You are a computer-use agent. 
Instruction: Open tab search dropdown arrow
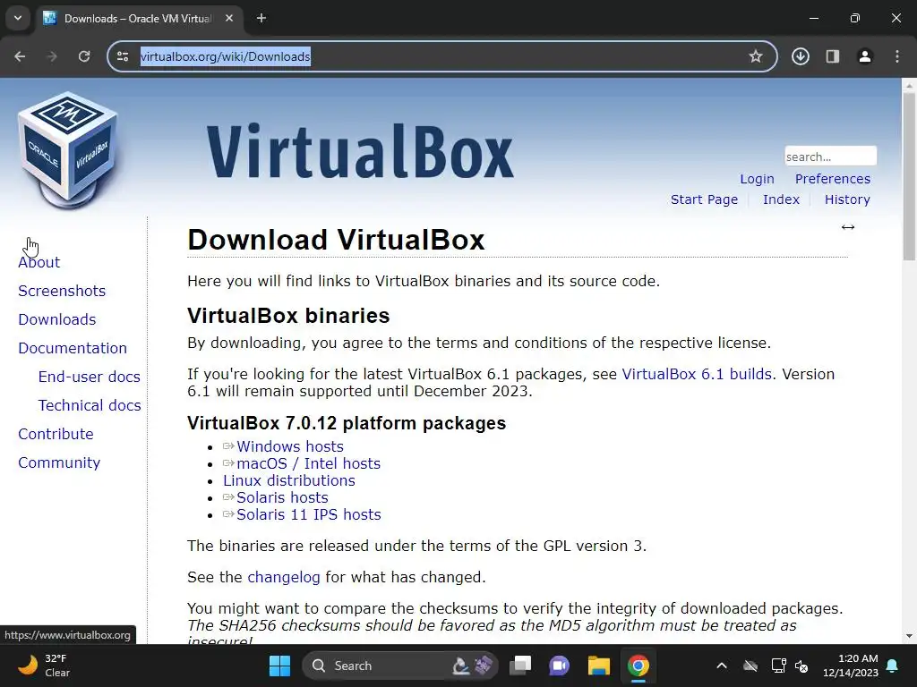pos(18,18)
